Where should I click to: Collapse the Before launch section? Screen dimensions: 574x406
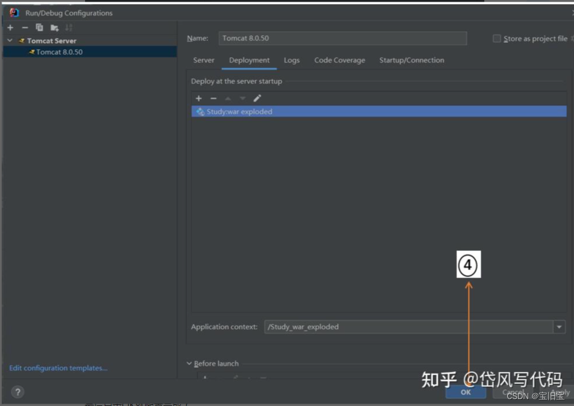[x=189, y=364]
